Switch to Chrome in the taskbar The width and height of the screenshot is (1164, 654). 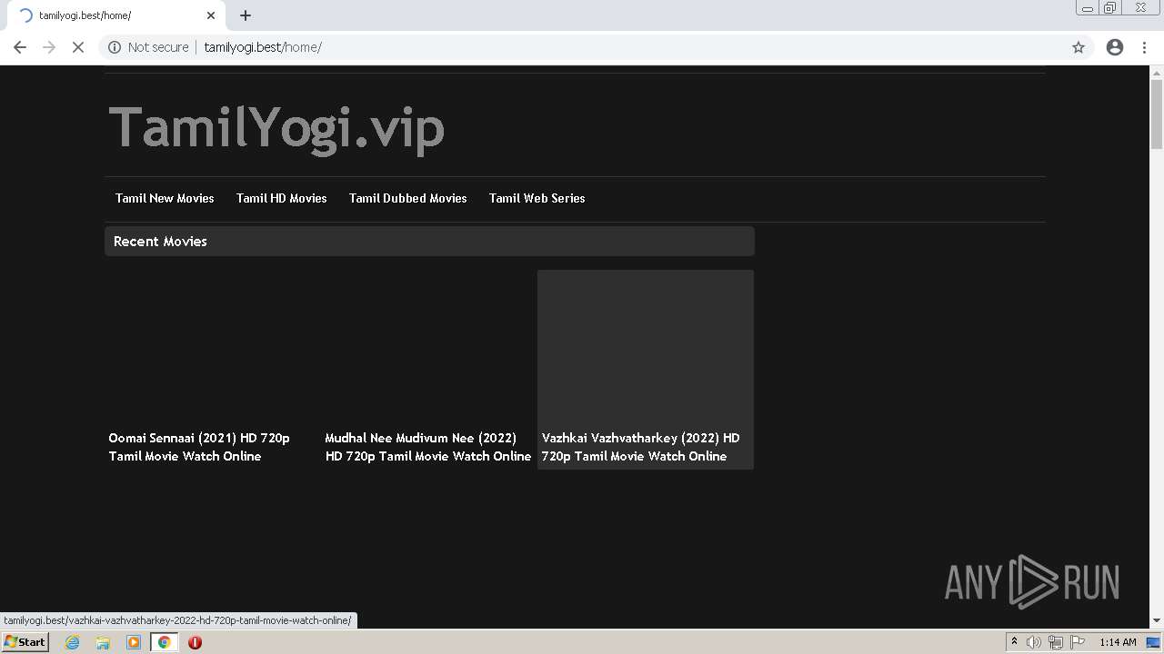point(165,642)
